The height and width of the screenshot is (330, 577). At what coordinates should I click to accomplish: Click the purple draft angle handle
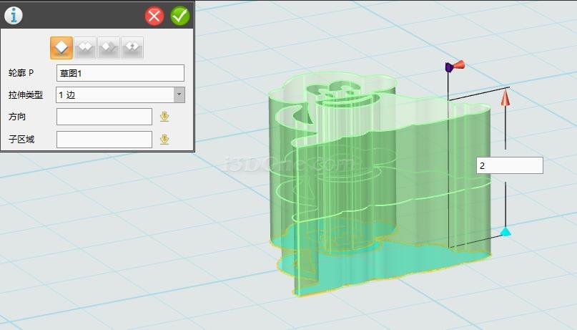[x=449, y=67]
